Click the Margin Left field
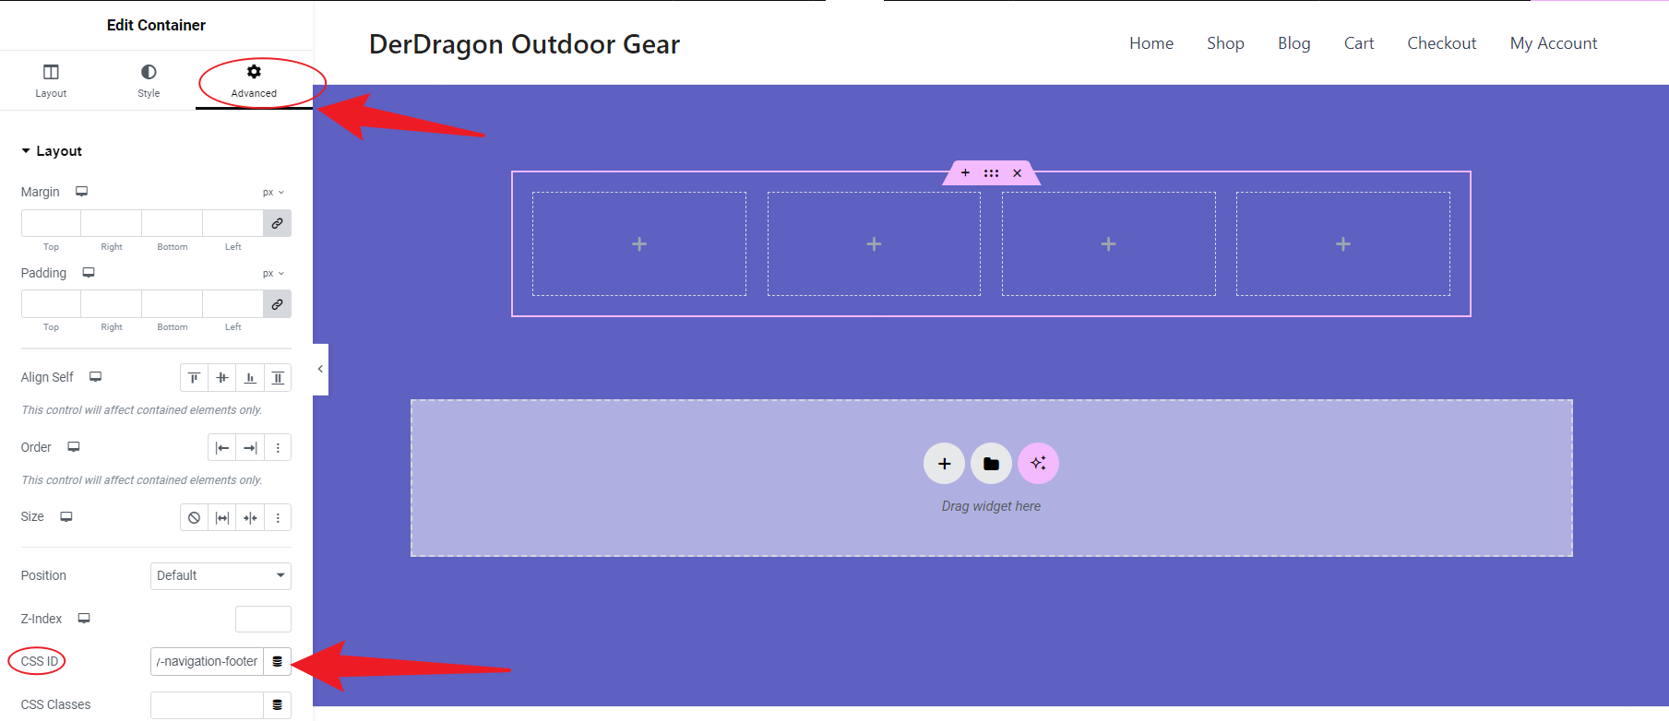Viewport: 1669px width, 721px height. [232, 223]
